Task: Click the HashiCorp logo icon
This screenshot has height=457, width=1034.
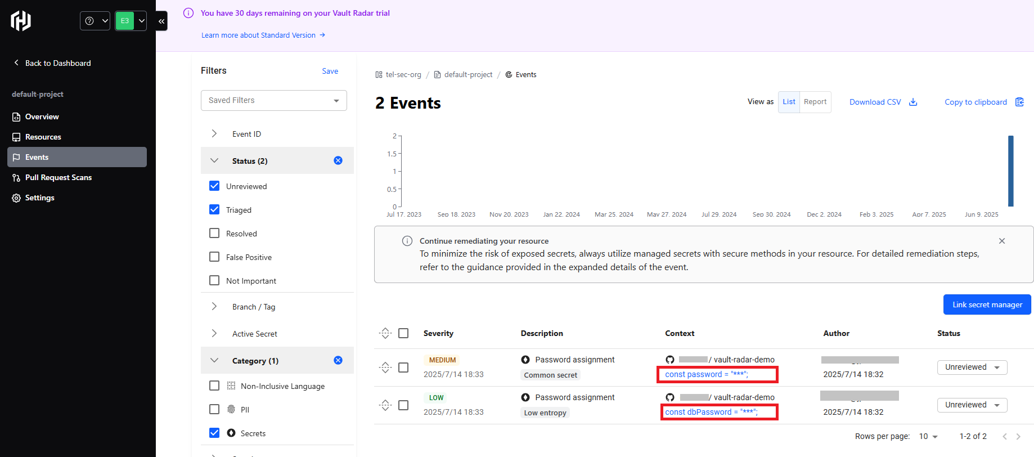Action: click(21, 21)
